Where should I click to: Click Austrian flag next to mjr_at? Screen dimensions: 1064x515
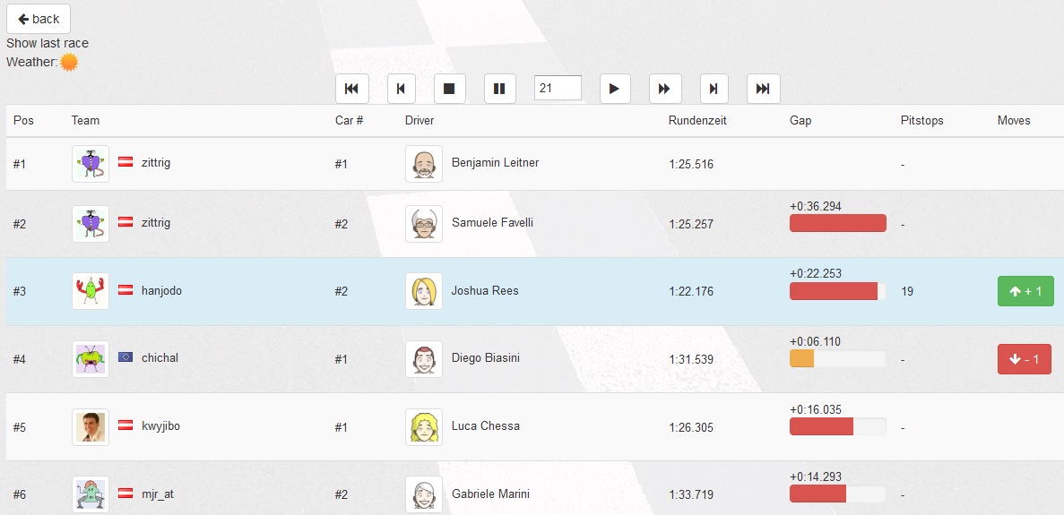point(125,494)
